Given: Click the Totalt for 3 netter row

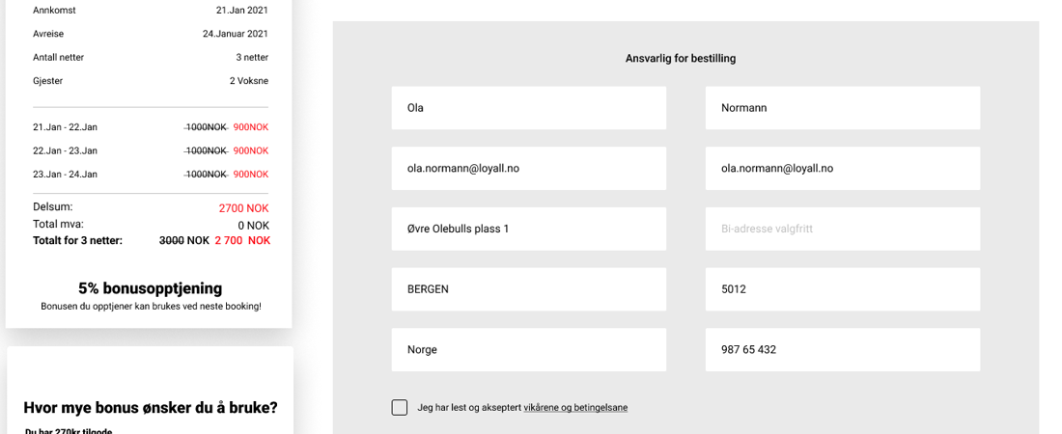Looking at the screenshot, I should (150, 240).
